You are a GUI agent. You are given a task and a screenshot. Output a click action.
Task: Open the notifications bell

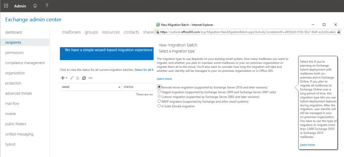[x=35, y=6]
